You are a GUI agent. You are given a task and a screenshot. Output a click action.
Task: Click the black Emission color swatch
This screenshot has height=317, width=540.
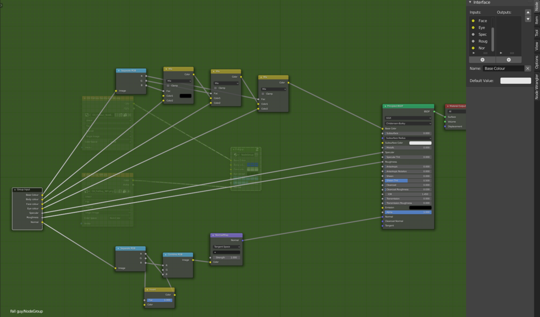click(420, 208)
